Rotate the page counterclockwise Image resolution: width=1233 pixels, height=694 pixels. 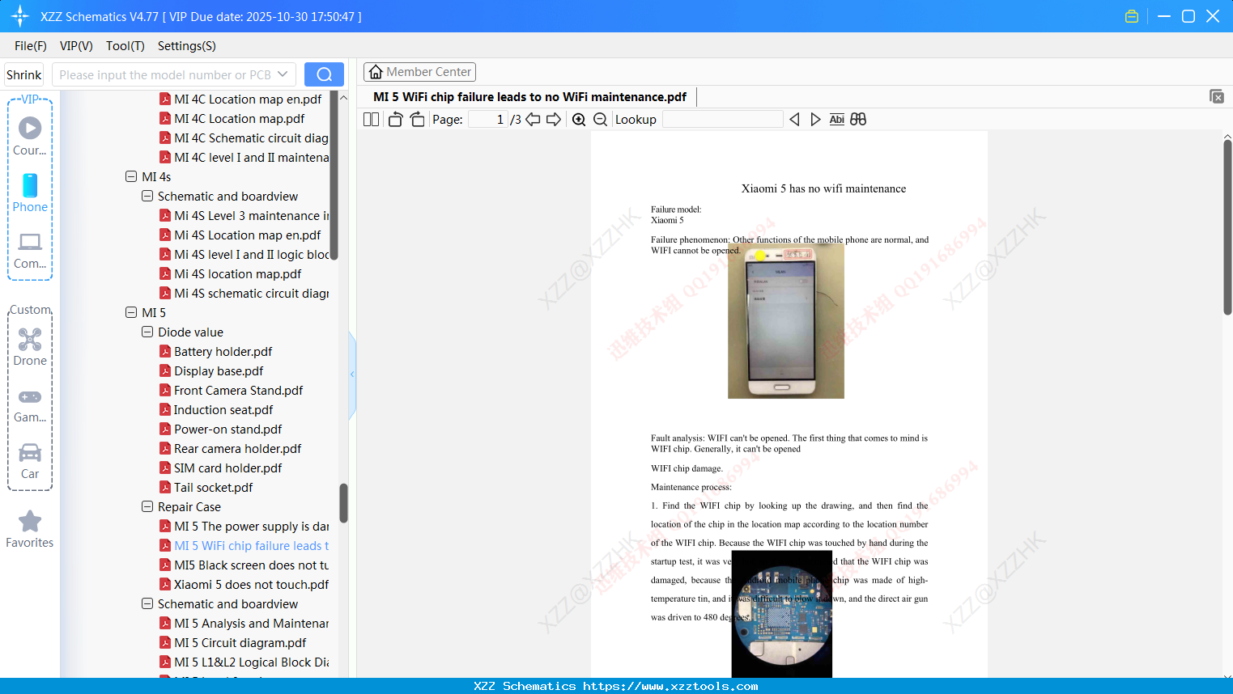(394, 119)
